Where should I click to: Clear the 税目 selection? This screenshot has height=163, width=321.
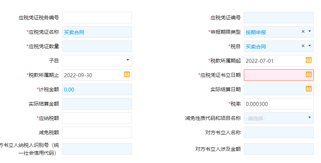pos(303,46)
